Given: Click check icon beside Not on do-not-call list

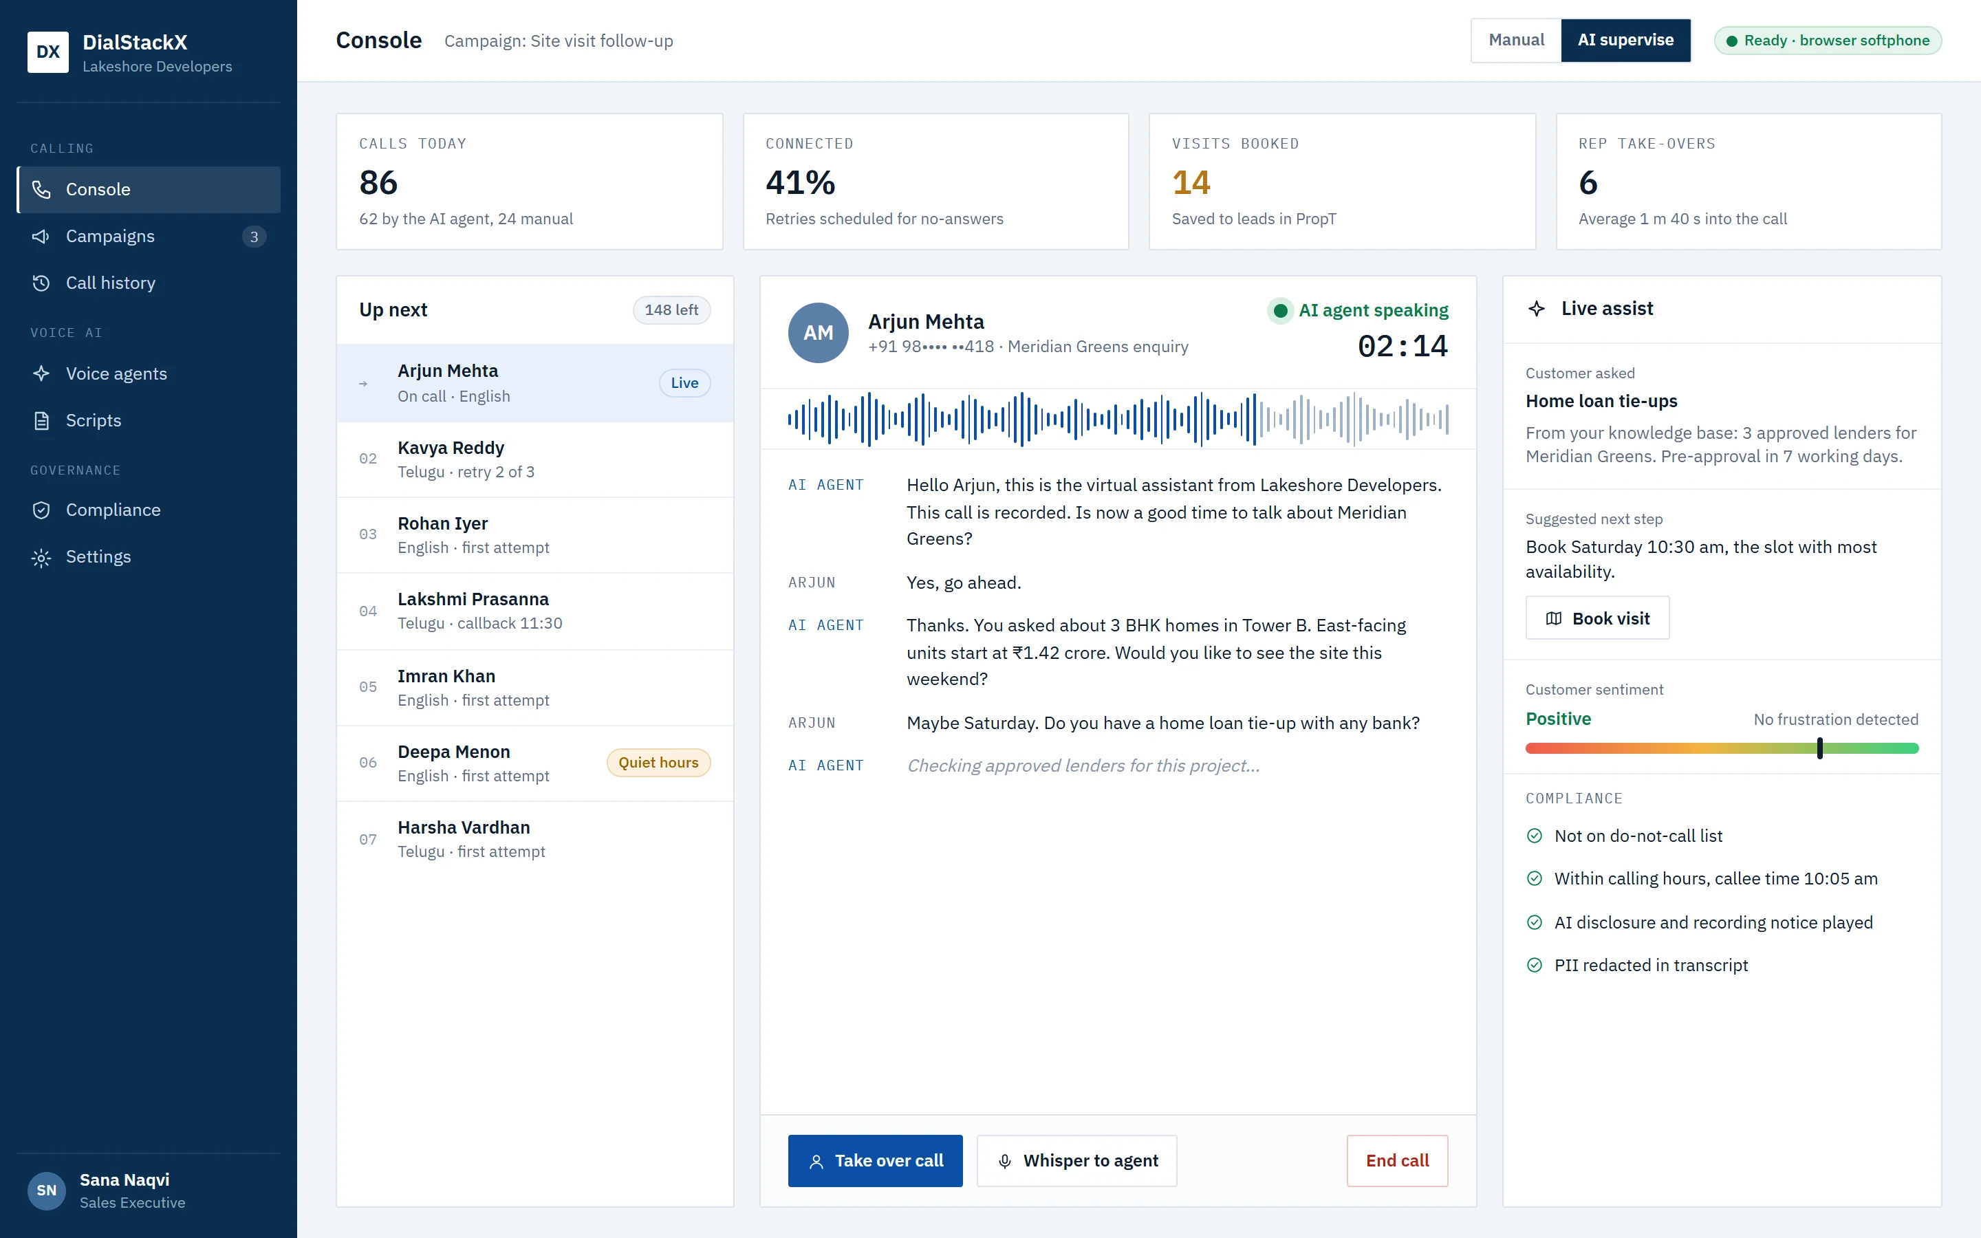Looking at the screenshot, I should 1535,836.
